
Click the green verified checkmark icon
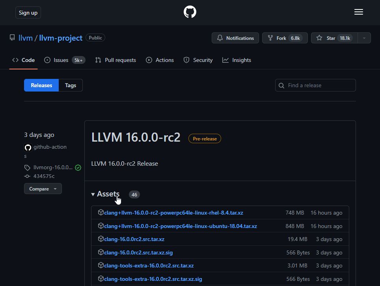tap(78, 168)
